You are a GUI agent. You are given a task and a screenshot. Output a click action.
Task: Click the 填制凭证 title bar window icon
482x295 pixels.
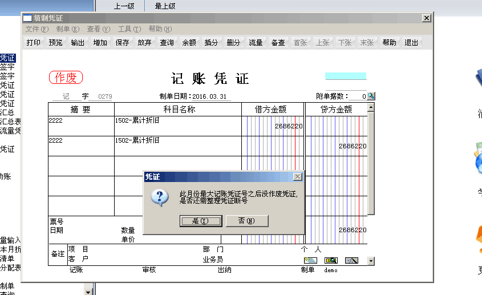[27, 18]
